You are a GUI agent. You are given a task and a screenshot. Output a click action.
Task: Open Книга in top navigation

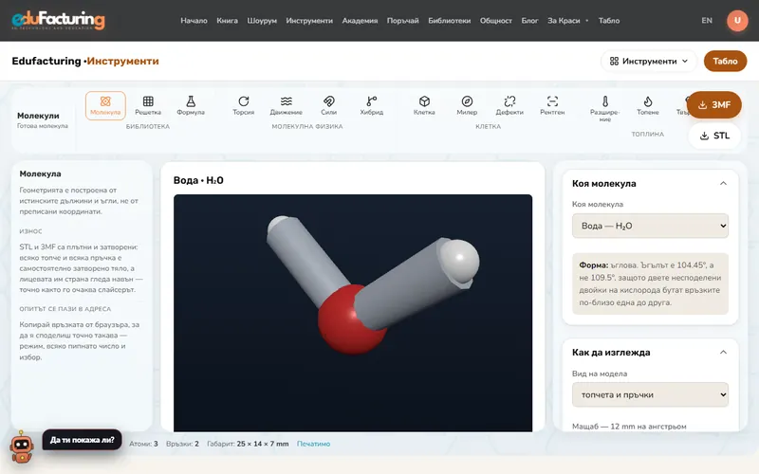click(x=227, y=20)
